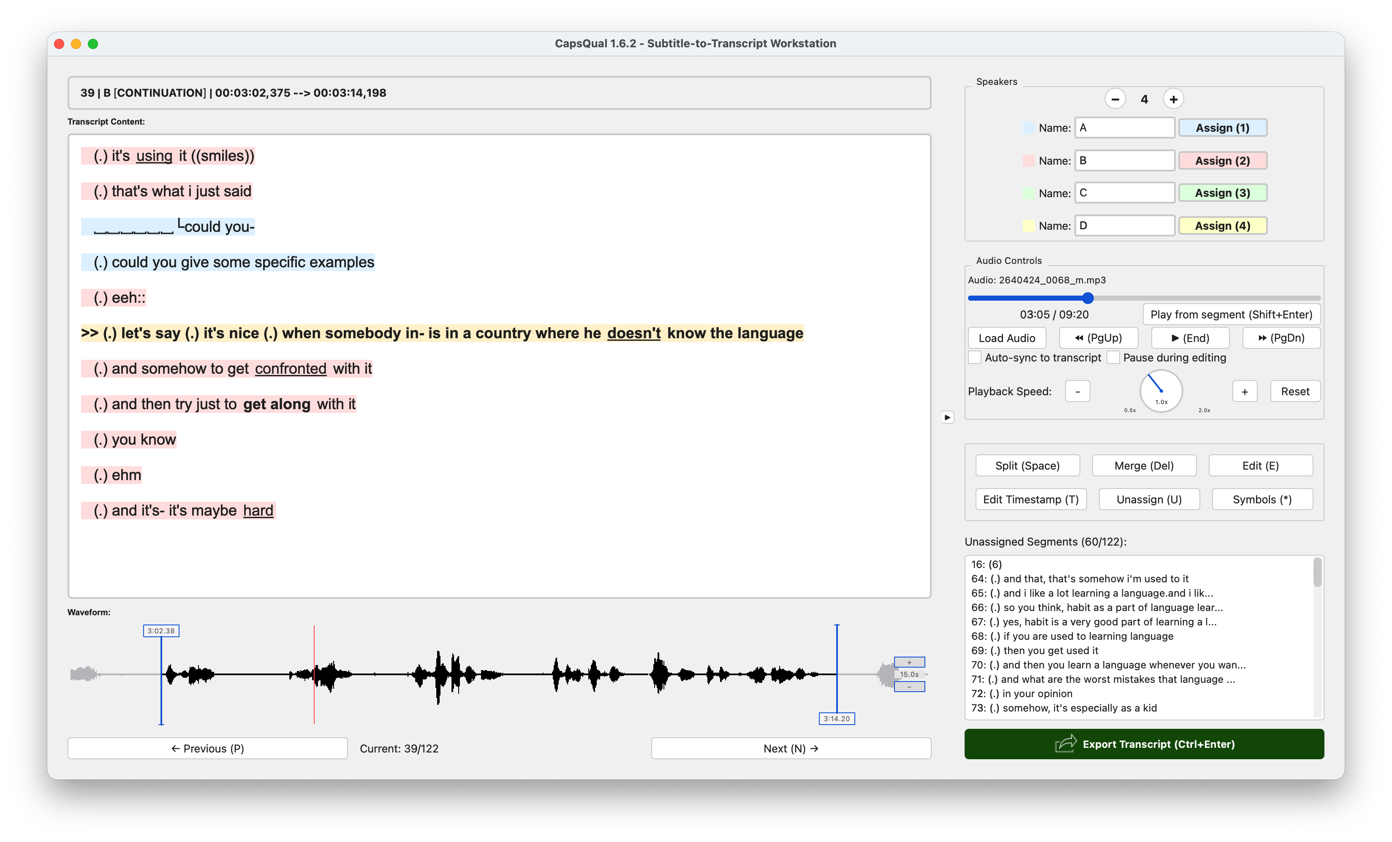Viewport: 1392px width, 842px height.
Task: Fast-forward audio with PgDn button
Action: tap(1281, 338)
